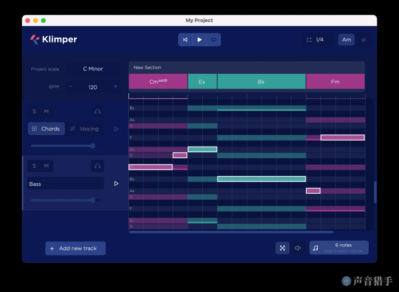The width and height of the screenshot is (399, 292).
Task: Click the headphones icon on the Bass track
Action: point(98,166)
